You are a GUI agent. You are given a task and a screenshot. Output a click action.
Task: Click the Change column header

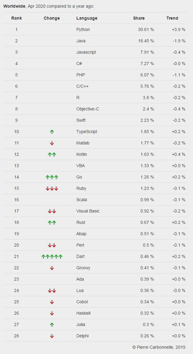click(x=52, y=18)
